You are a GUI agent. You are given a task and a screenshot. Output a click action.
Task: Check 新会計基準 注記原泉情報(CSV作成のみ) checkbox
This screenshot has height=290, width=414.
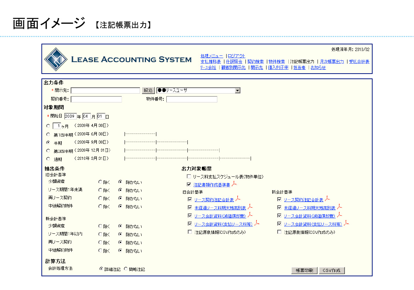pos(279,232)
